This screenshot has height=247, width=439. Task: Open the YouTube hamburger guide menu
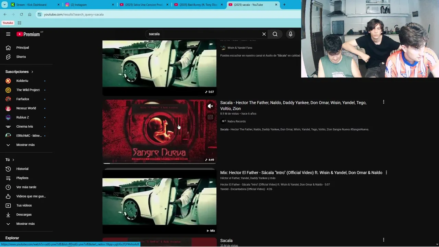[x=8, y=34]
